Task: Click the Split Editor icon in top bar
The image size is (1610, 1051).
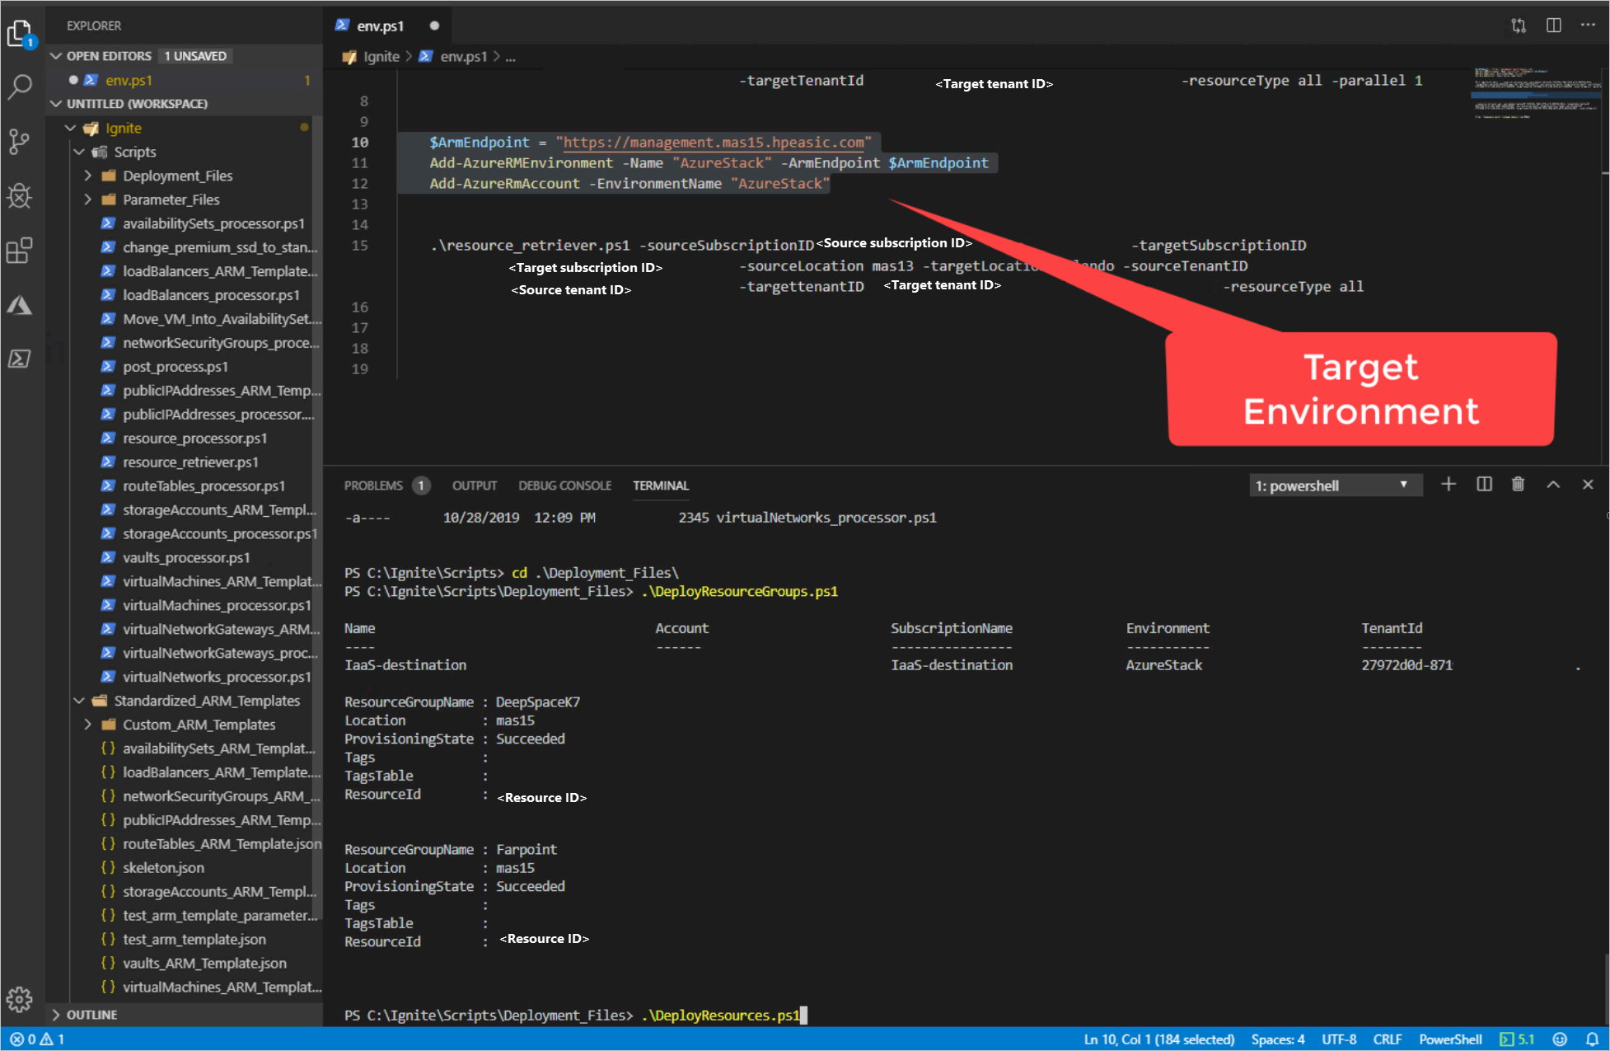Action: point(1555,25)
